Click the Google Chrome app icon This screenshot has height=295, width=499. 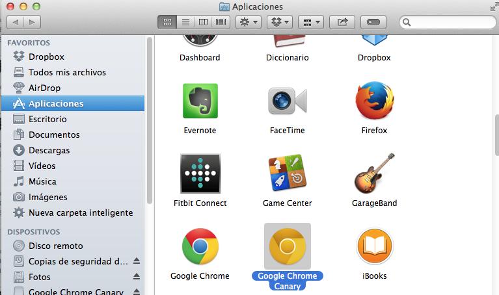[200, 246]
